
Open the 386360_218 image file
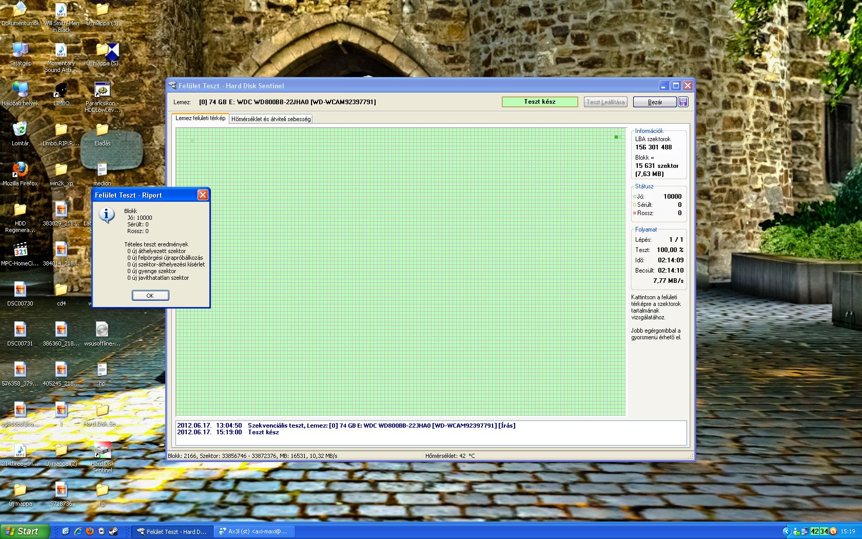click(61, 335)
